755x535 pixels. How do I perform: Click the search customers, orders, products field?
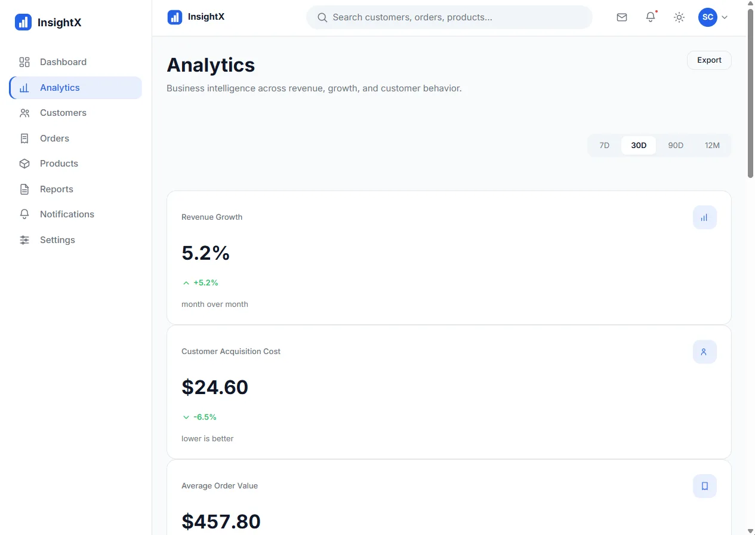449,17
